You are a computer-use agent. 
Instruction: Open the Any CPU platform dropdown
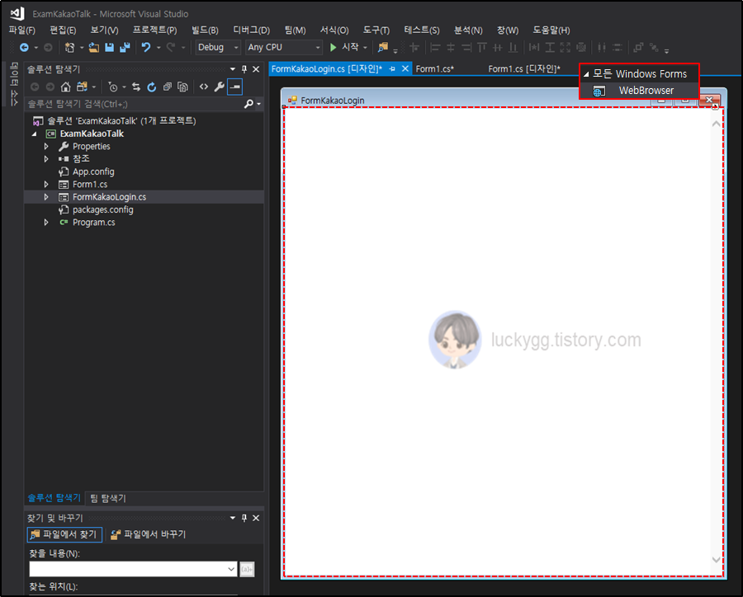click(318, 47)
